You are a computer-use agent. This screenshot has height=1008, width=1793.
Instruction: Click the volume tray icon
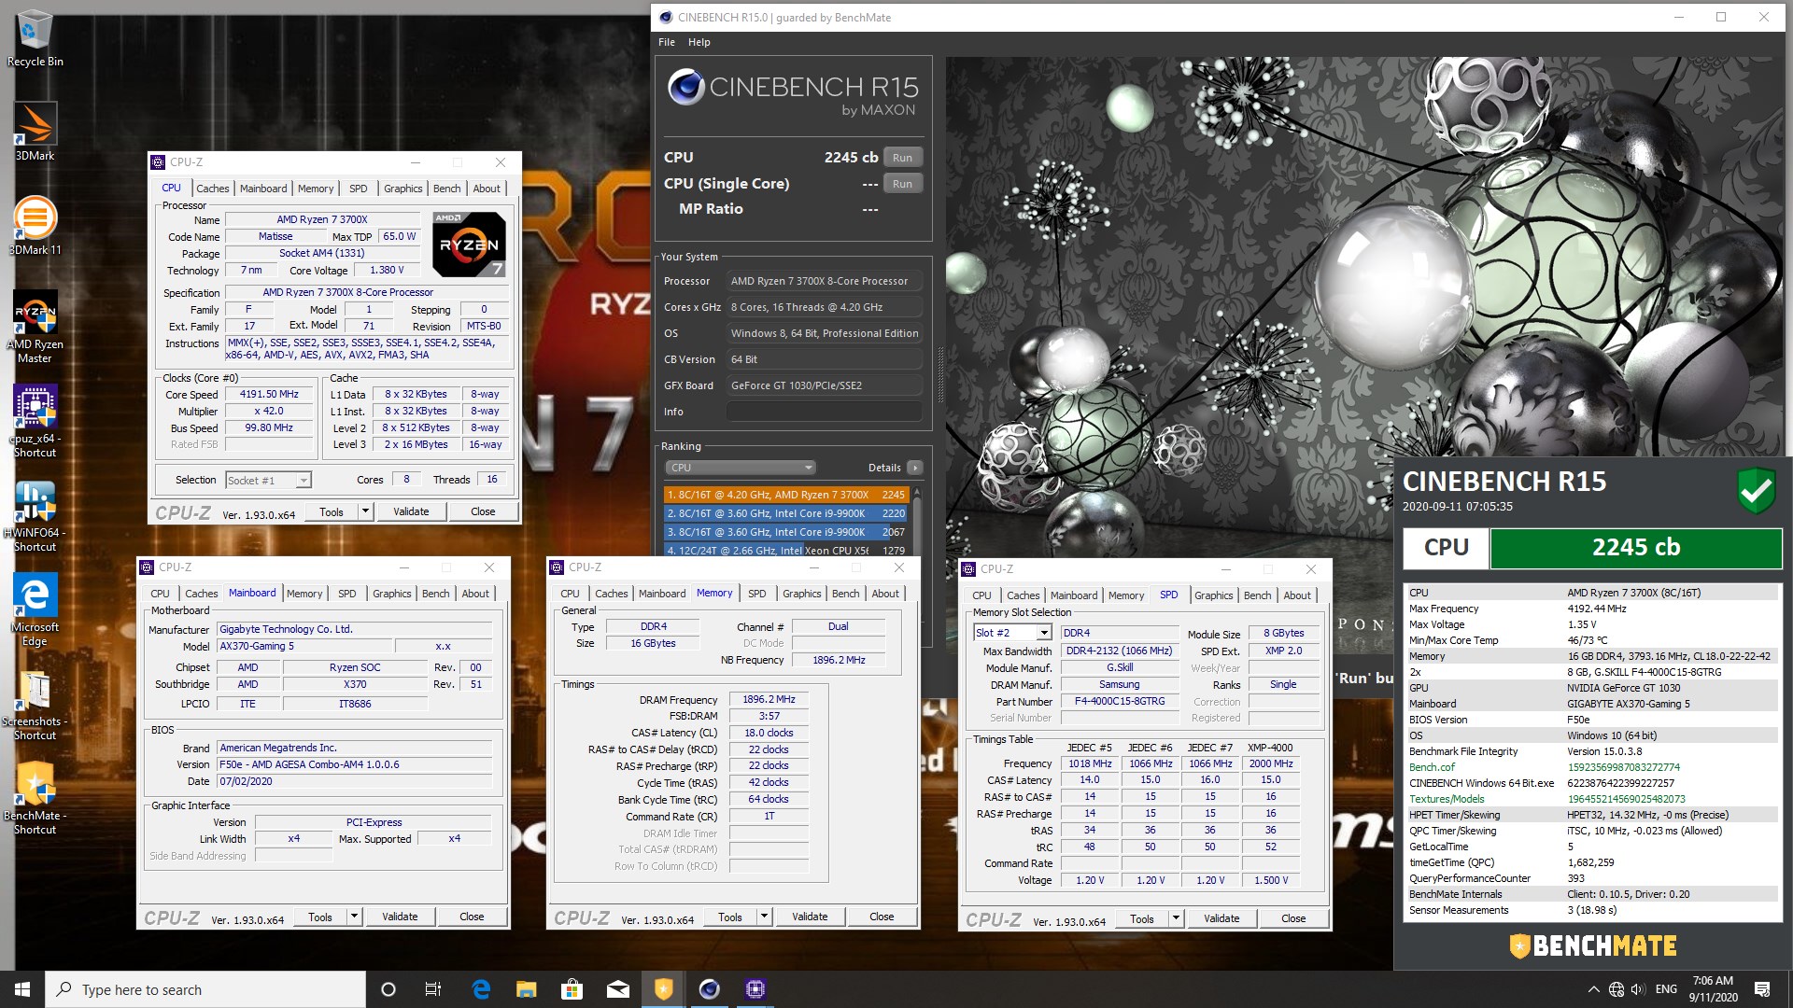[x=1639, y=989]
